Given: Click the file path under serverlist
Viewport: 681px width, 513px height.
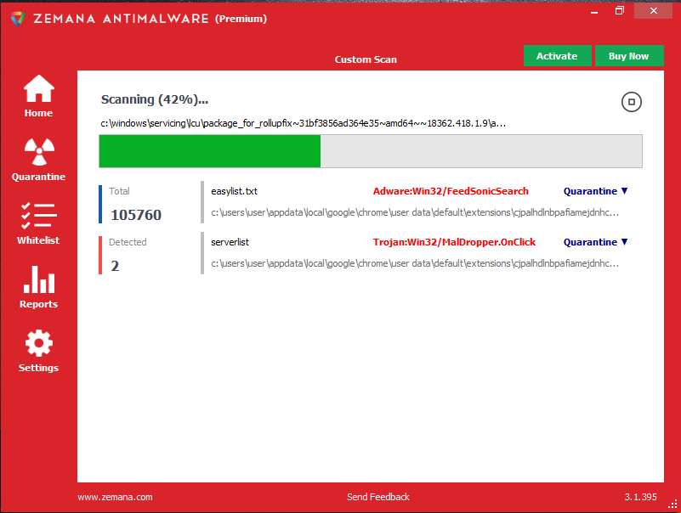Looking at the screenshot, I should point(415,263).
